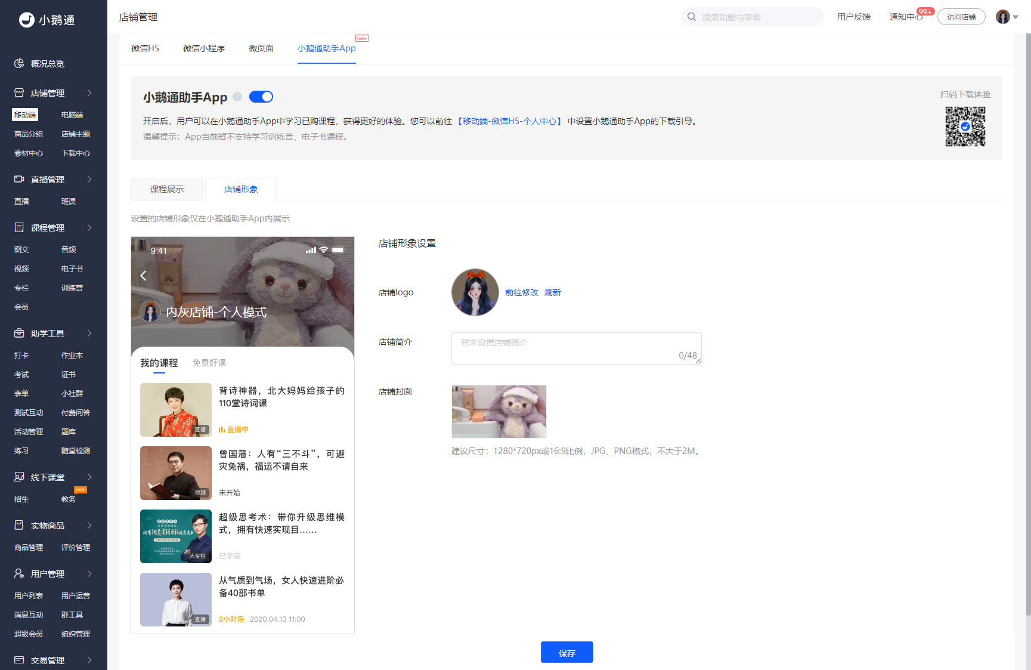Image resolution: width=1031 pixels, height=670 pixels.
Task: Open the 电脑端 sidebar item
Action: [x=72, y=115]
